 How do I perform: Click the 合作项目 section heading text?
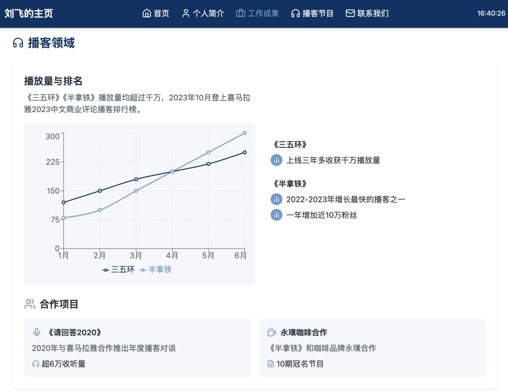pyautogui.click(x=59, y=304)
